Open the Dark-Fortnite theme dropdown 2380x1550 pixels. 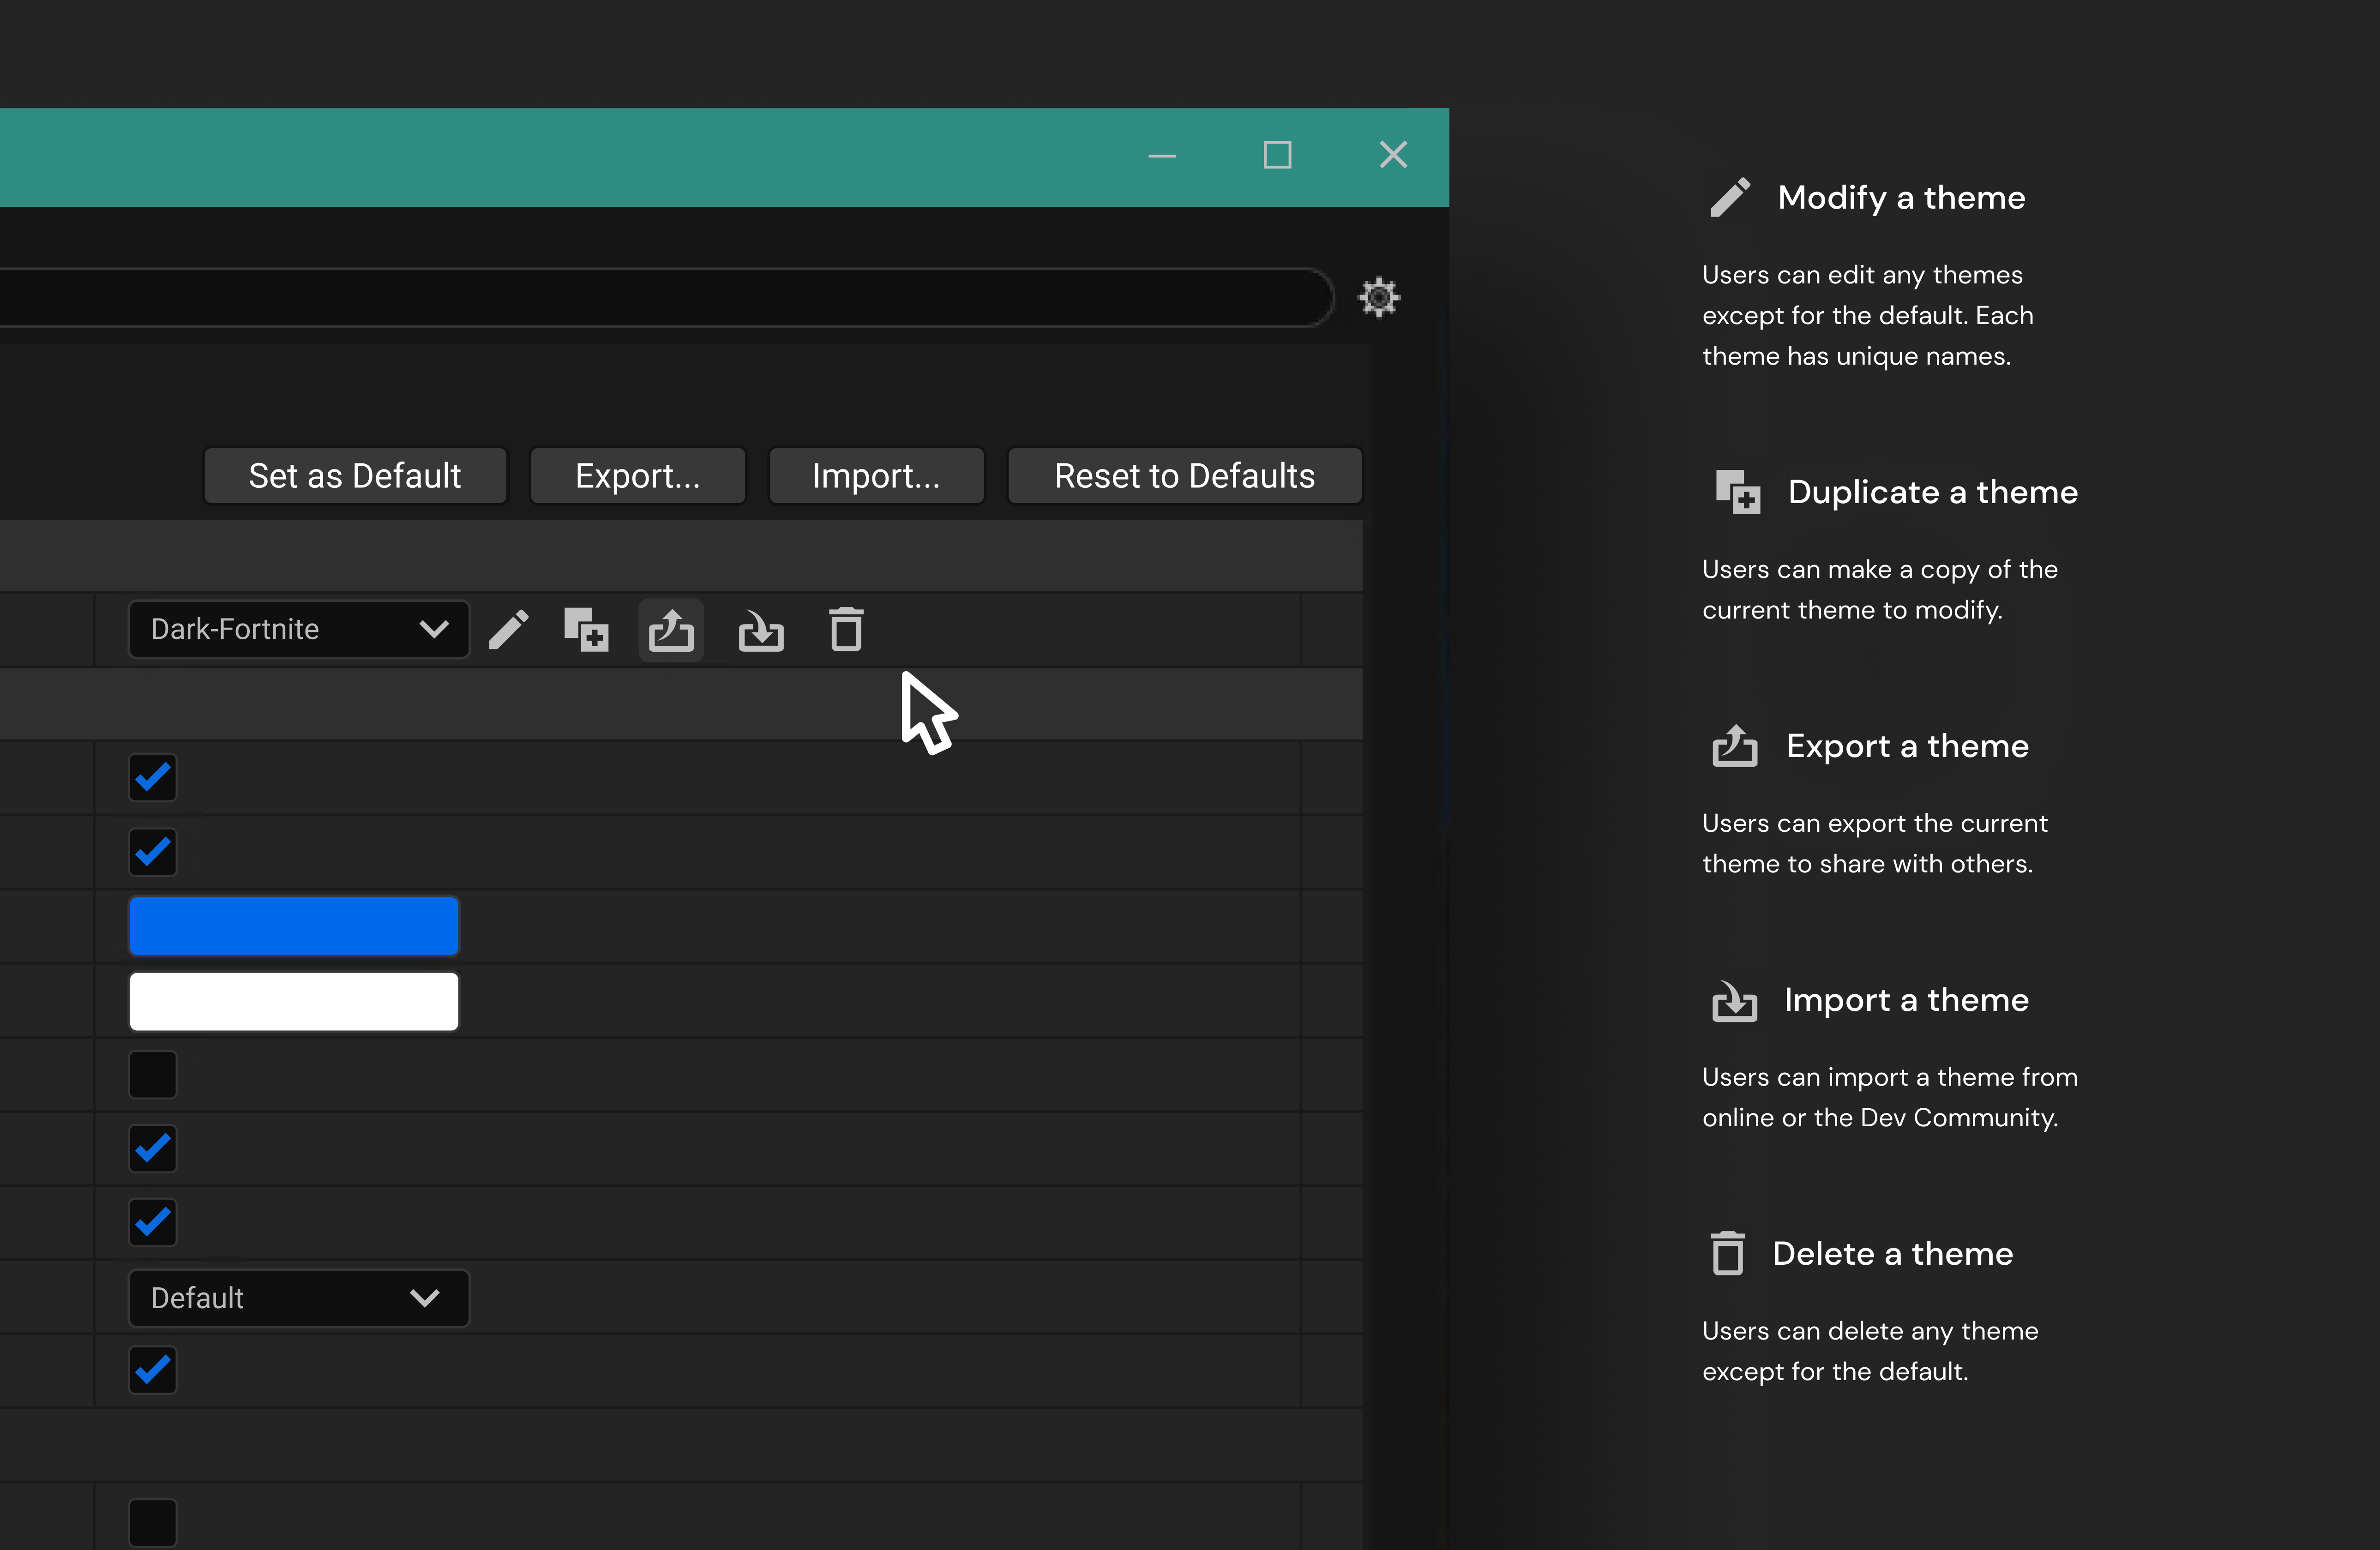(x=298, y=629)
